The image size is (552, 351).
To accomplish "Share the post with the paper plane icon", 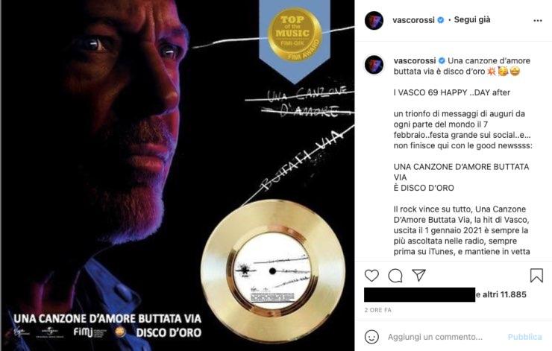I will 419,275.
